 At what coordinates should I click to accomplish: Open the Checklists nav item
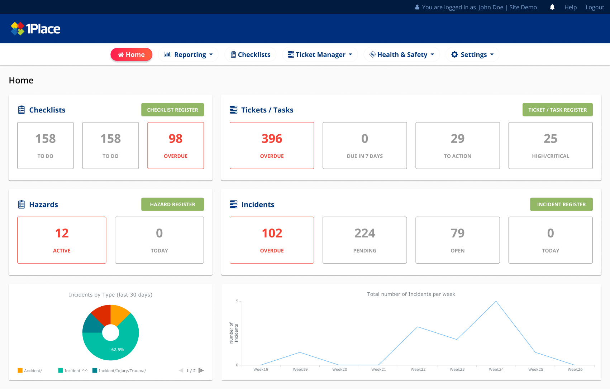pos(251,54)
